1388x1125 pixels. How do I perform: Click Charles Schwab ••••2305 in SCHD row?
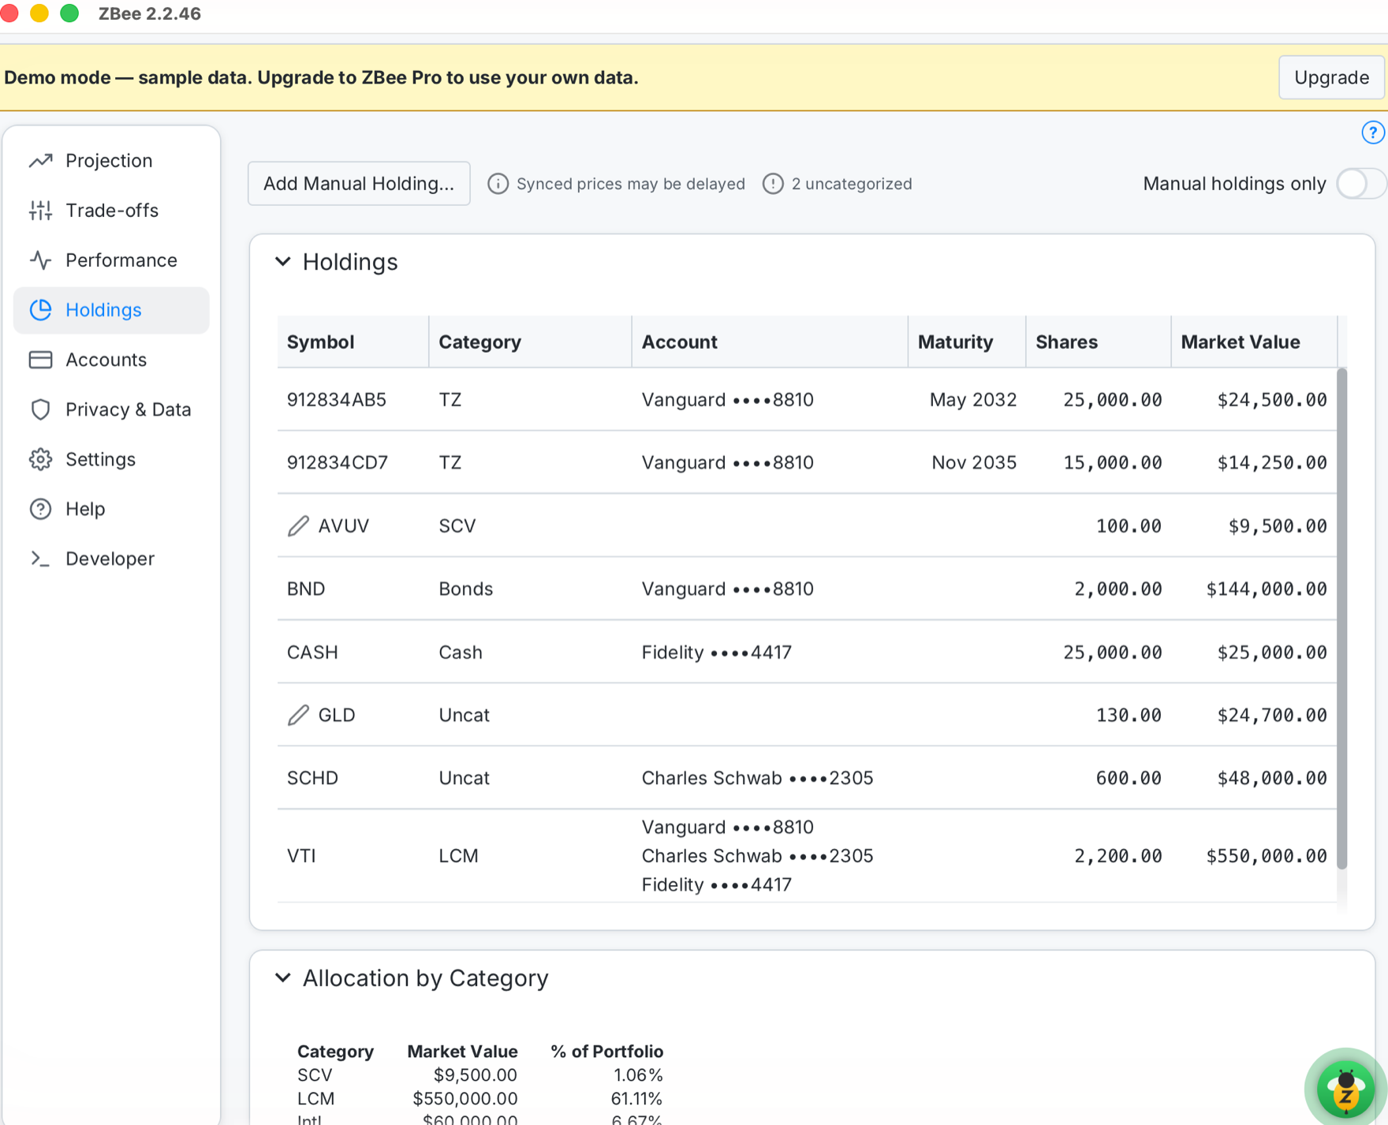[757, 778]
